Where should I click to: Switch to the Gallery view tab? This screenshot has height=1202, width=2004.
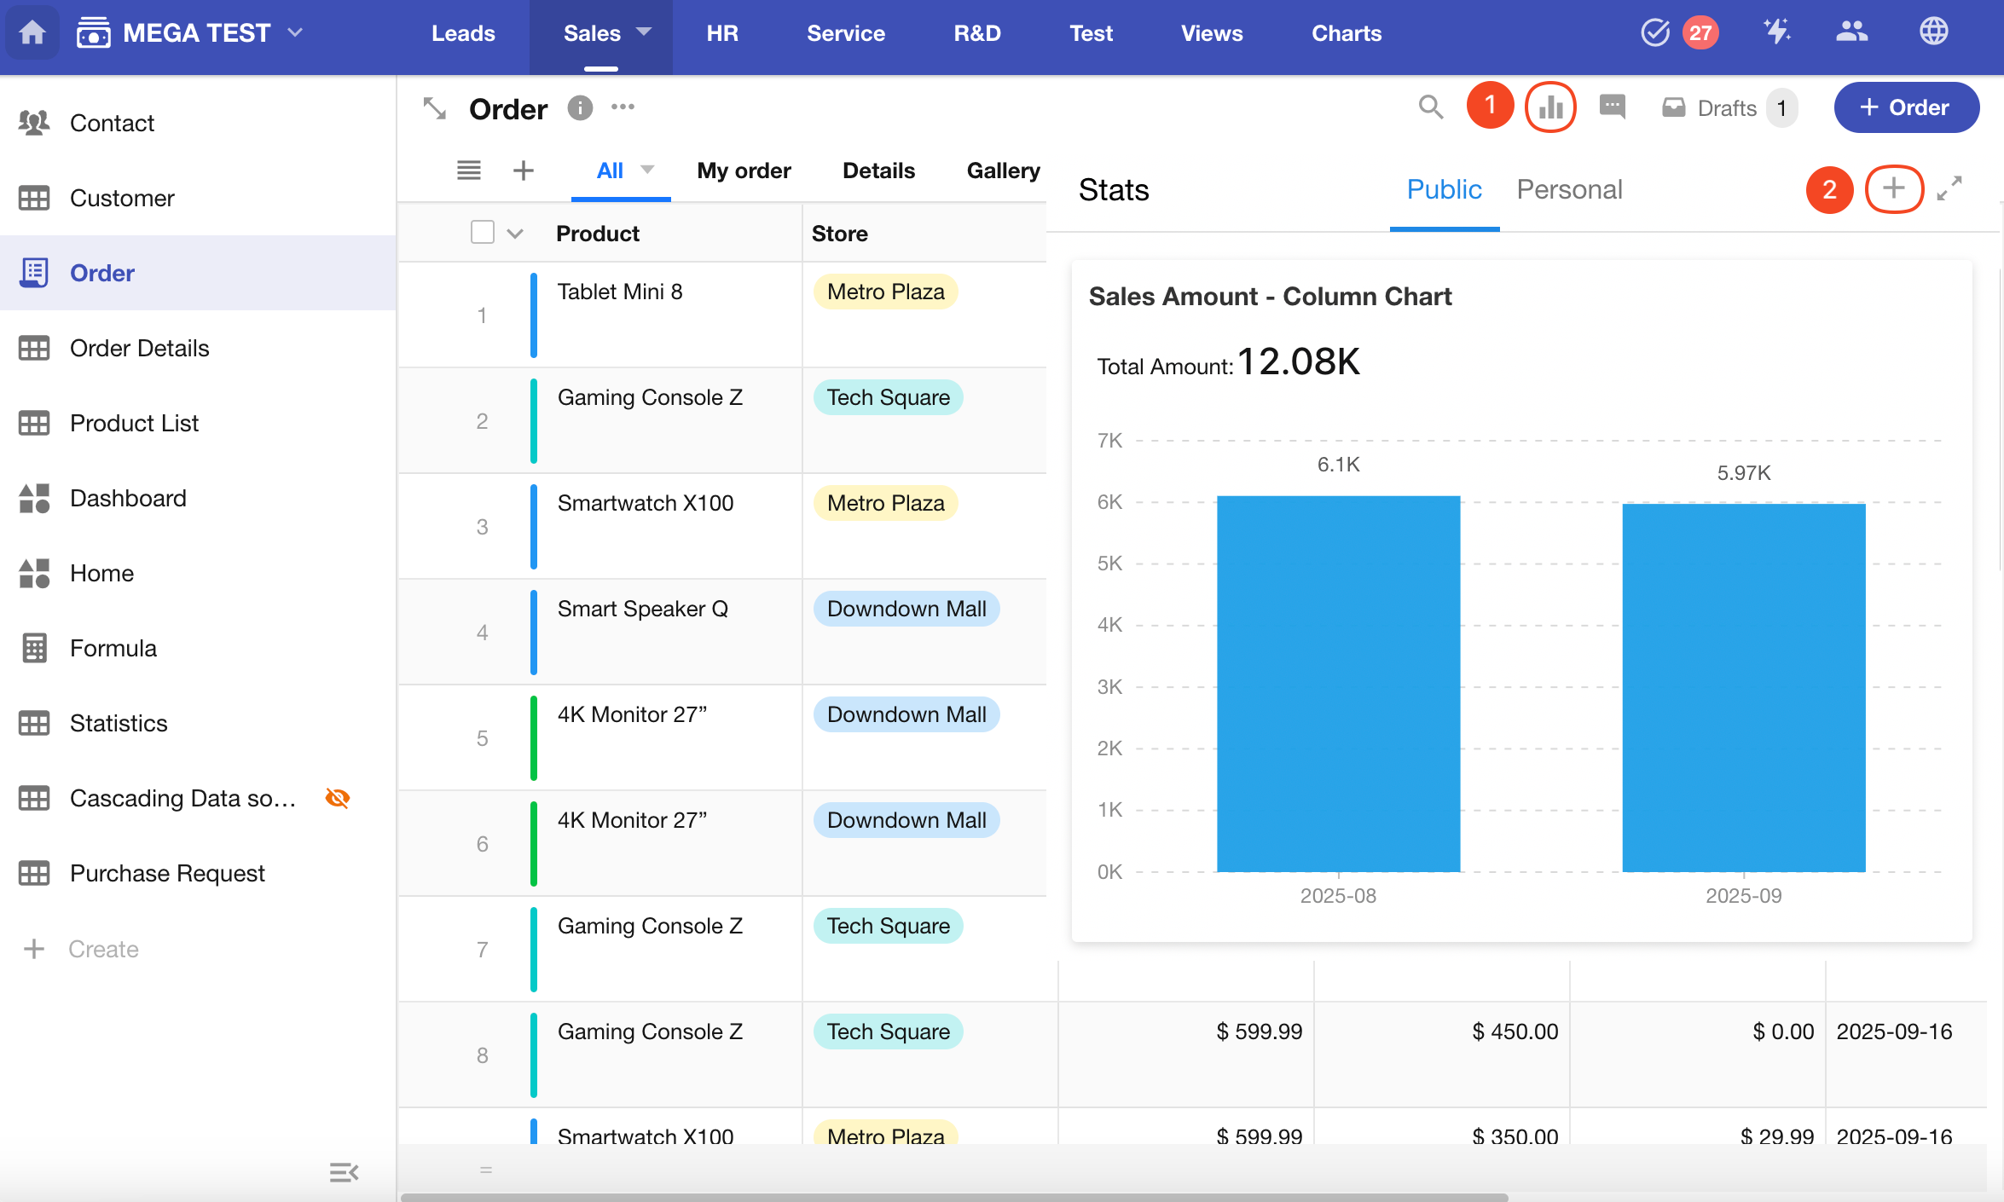click(1003, 170)
